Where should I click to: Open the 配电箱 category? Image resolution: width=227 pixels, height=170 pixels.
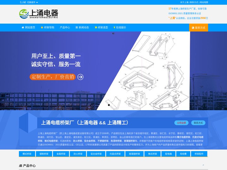(168, 154)
